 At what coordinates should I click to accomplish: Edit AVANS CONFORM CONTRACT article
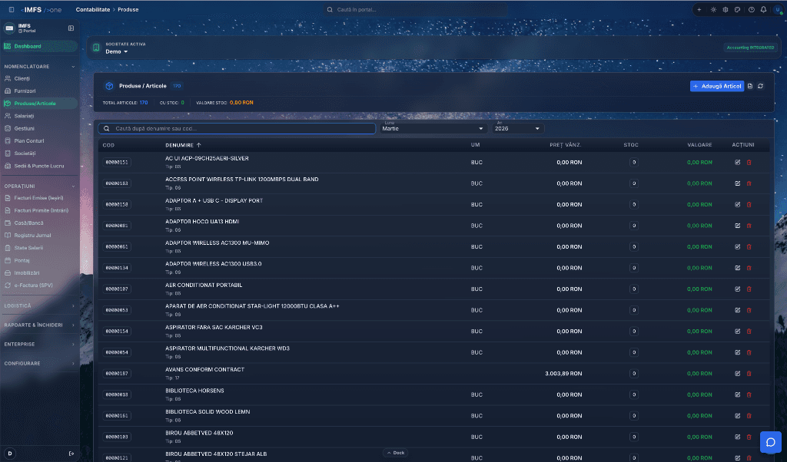pos(737,373)
